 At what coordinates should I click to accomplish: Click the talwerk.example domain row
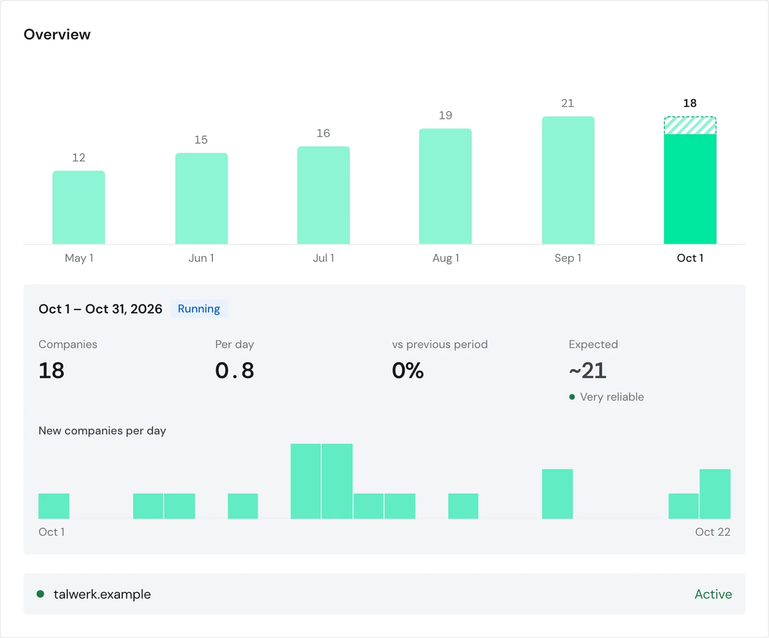(x=384, y=594)
